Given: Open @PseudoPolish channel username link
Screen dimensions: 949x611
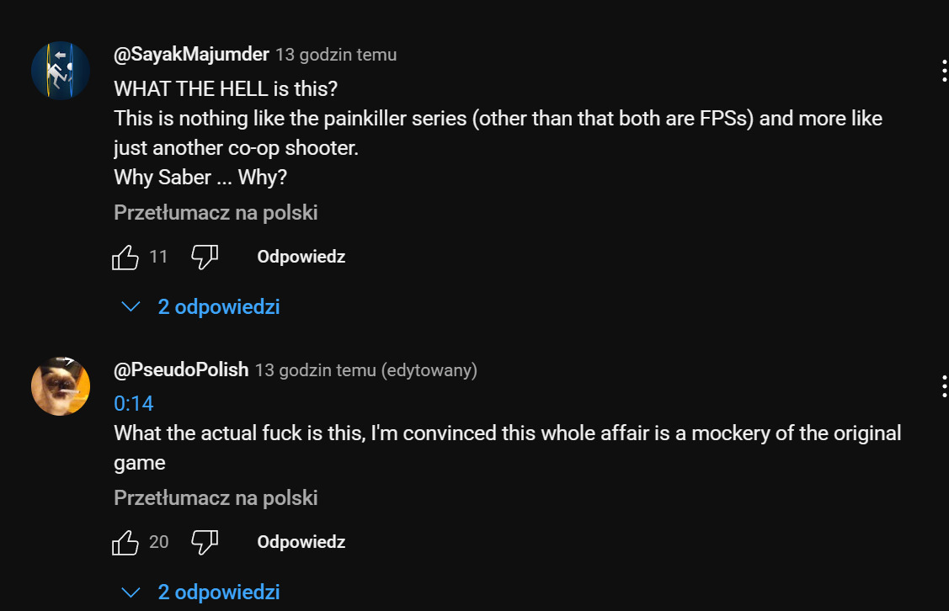Looking at the screenshot, I should click(x=181, y=370).
